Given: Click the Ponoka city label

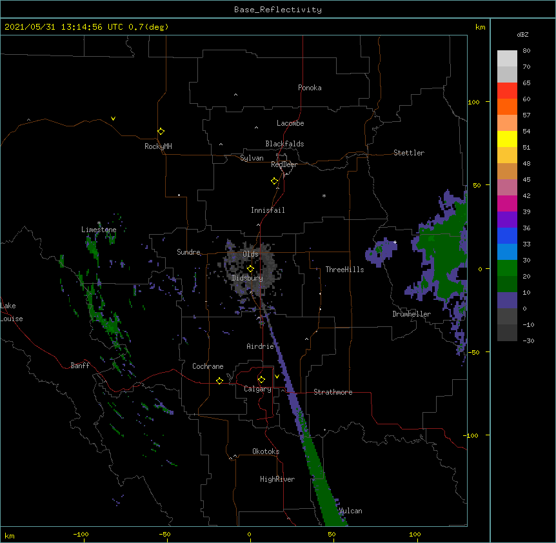Looking at the screenshot, I should tap(310, 88).
